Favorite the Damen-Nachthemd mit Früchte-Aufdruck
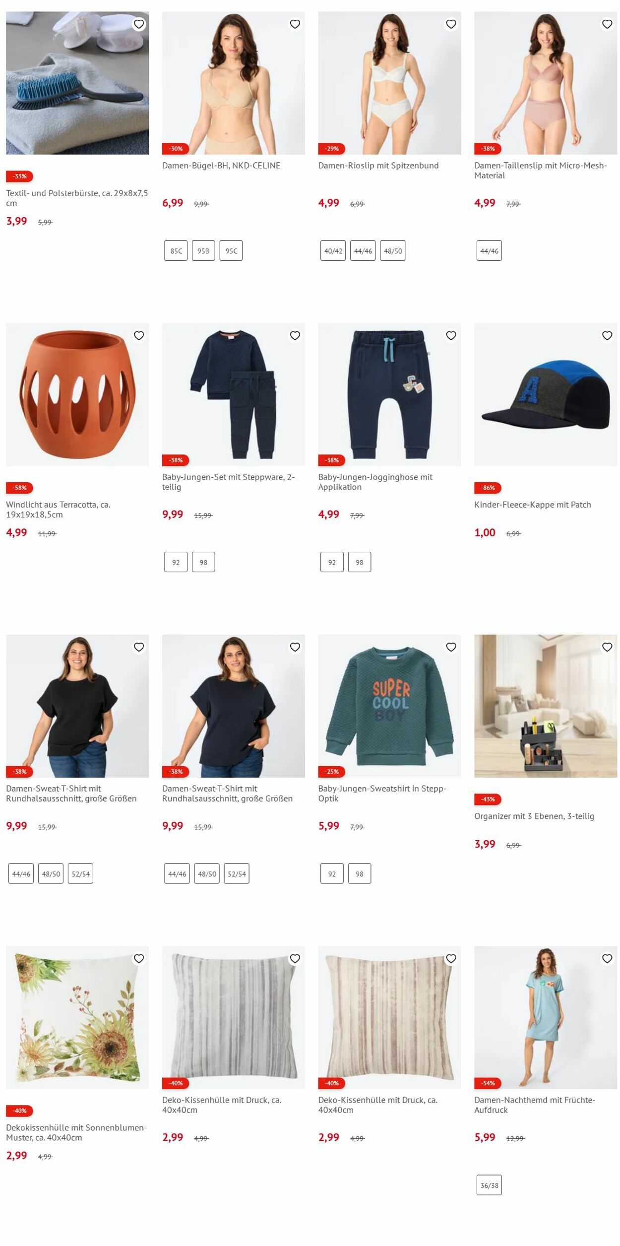Screen dimensions: 620x1246 [607, 958]
